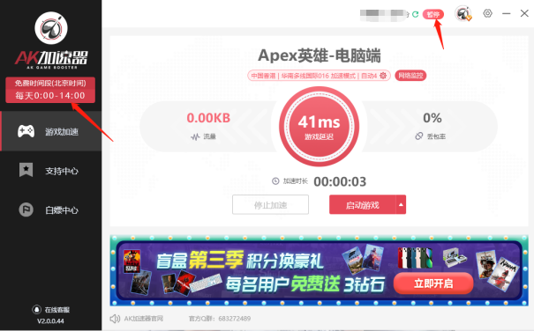The width and height of the screenshot is (534, 331).
Task: Expand the 启动游戏 dropdown arrow
Action: pos(401,204)
